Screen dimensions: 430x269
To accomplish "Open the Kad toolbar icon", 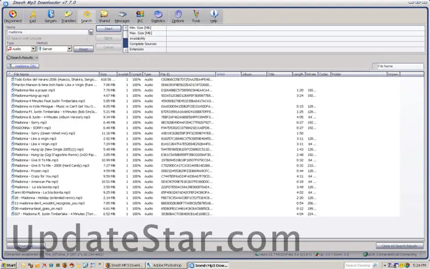I will point(33,16).
